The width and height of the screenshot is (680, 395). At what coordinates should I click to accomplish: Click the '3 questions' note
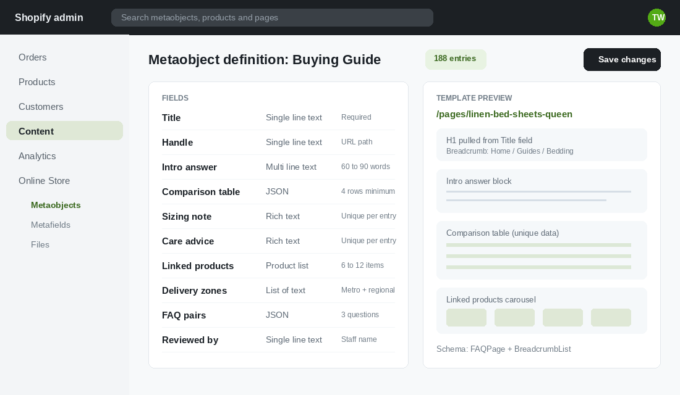tap(360, 315)
